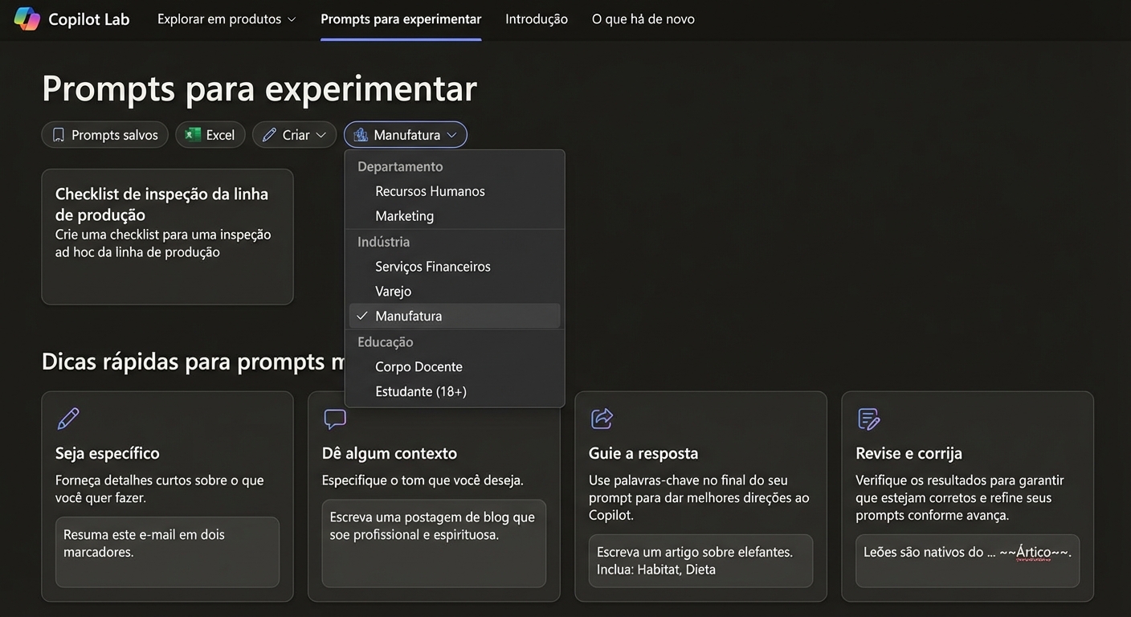Click the Prompts salvos button

pos(104,134)
